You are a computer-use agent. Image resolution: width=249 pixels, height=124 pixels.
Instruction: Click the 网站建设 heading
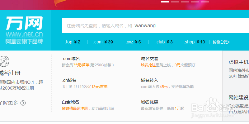[x=238, y=98]
